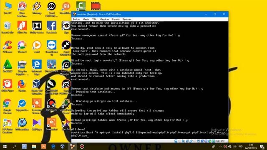Select the Cisco Packet Tracer desktop shortcut
The image size is (267, 150).
[66, 106]
